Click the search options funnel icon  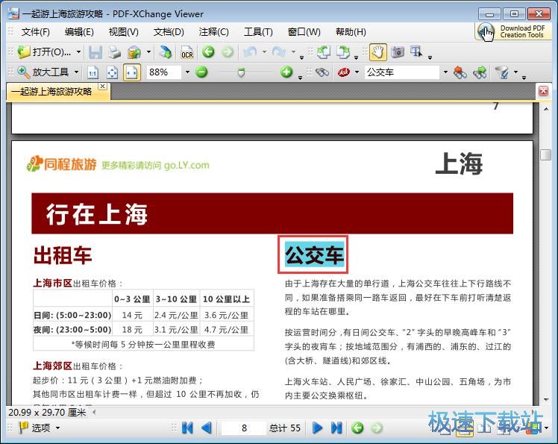pos(502,72)
